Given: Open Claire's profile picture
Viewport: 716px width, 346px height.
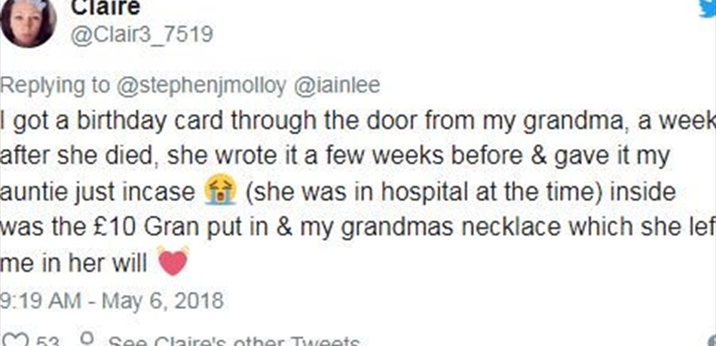Looking at the screenshot, I should pos(29,20).
